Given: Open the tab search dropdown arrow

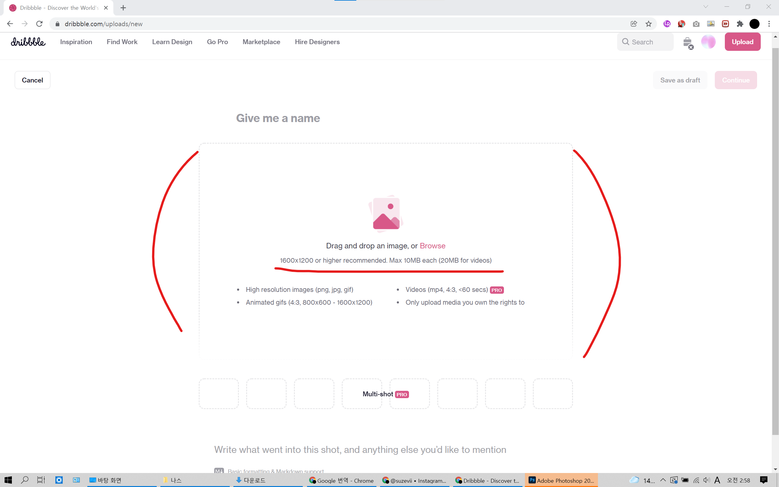Looking at the screenshot, I should click(x=706, y=7).
